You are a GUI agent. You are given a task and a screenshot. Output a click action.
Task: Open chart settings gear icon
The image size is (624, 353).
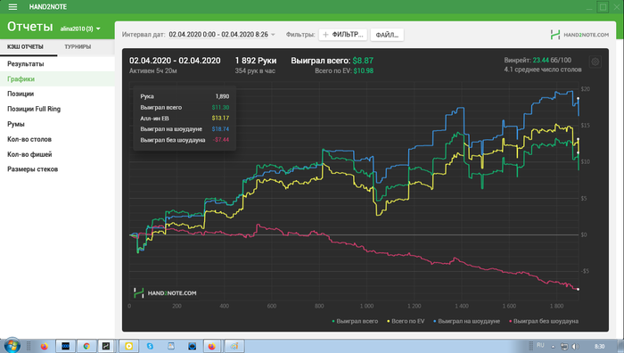click(x=595, y=62)
